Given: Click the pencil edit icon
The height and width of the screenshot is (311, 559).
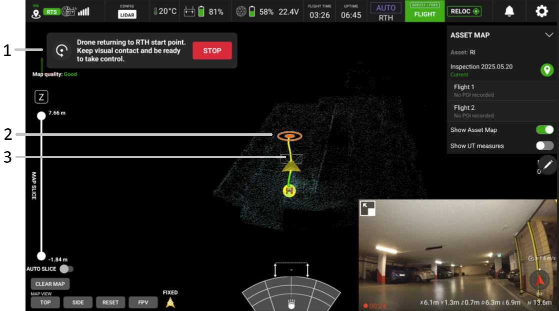Looking at the screenshot, I should [x=548, y=165].
